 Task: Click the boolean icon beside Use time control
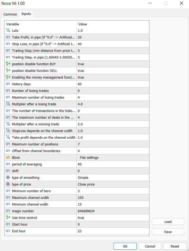pyautogui.click(x=8, y=218)
